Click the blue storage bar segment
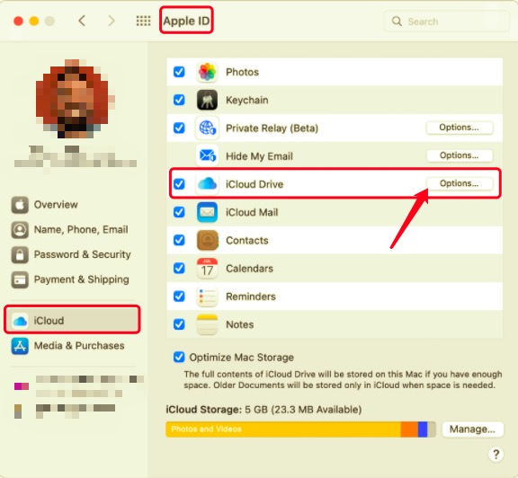The height and width of the screenshot is (478, 518). pyautogui.click(x=423, y=429)
